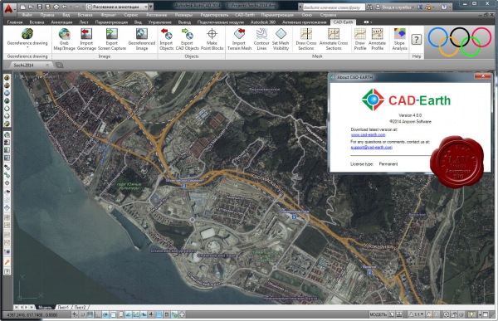
Task: Click the Open file quick access icon
Action: (x=32, y=7)
